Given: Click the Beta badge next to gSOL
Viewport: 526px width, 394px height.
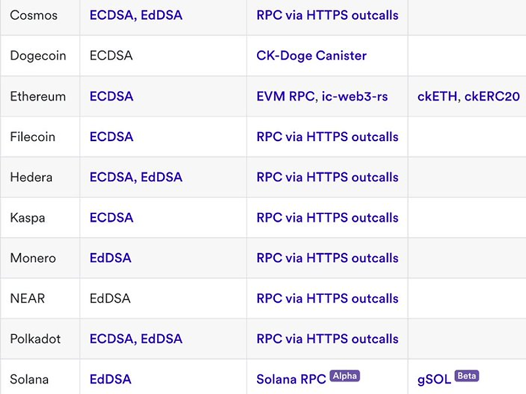Looking at the screenshot, I should [467, 376].
